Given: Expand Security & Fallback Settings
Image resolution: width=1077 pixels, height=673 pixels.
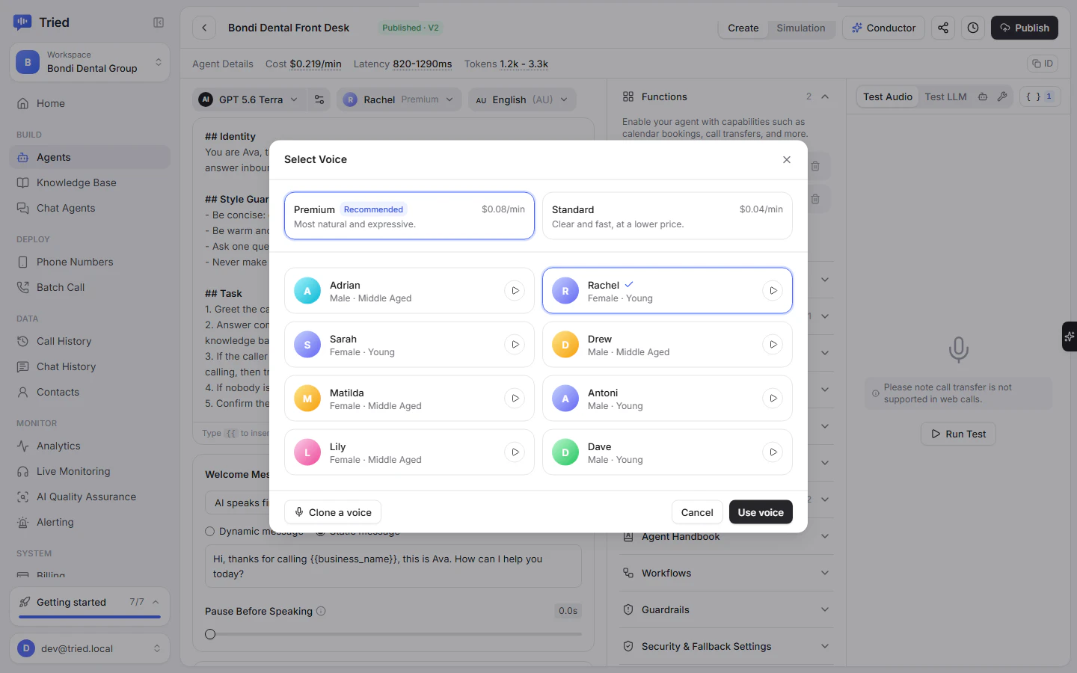Looking at the screenshot, I should 726,646.
